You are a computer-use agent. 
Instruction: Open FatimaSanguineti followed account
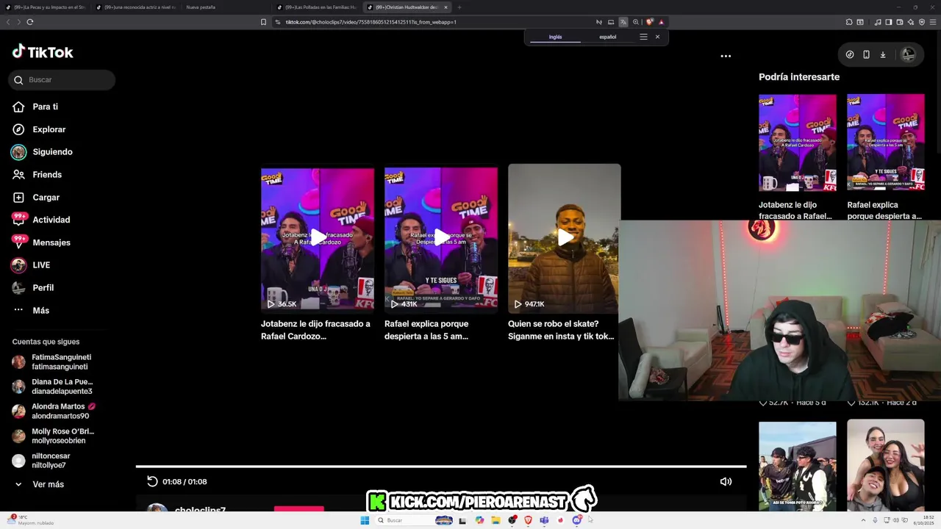51,362
